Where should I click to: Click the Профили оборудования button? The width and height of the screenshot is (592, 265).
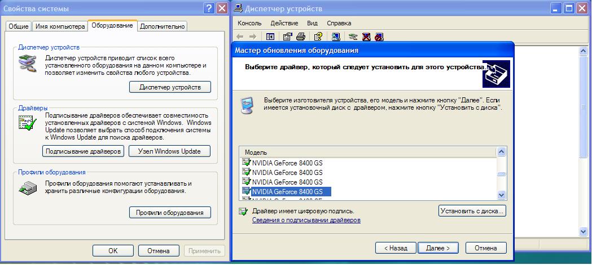point(170,212)
